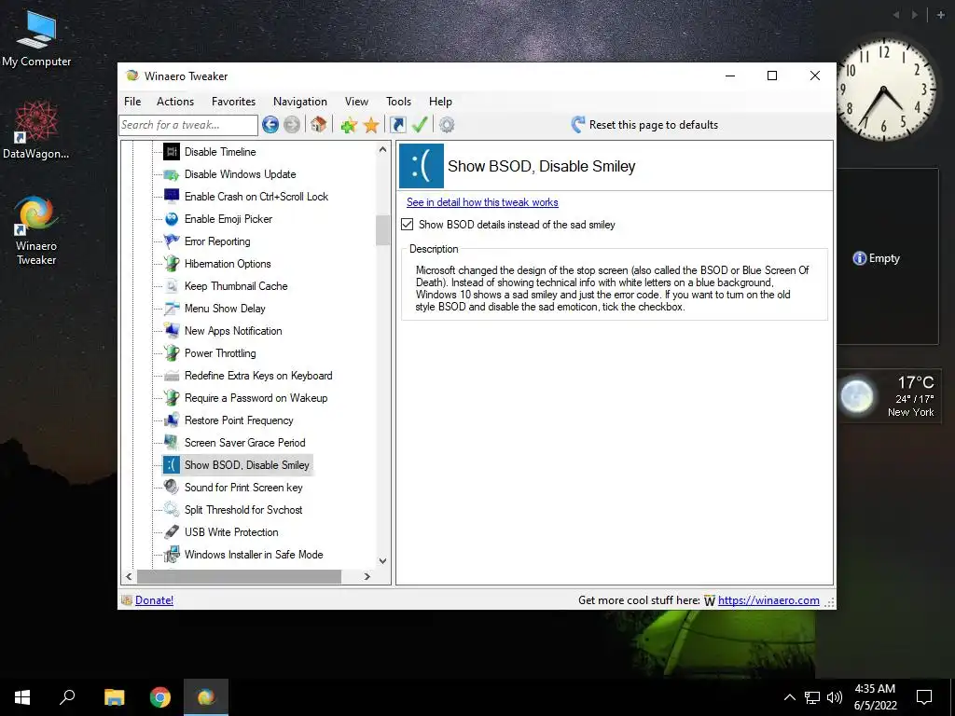The height and width of the screenshot is (716, 955).
Task: Select Windows Installer in Safe Mode
Action: pos(254,555)
